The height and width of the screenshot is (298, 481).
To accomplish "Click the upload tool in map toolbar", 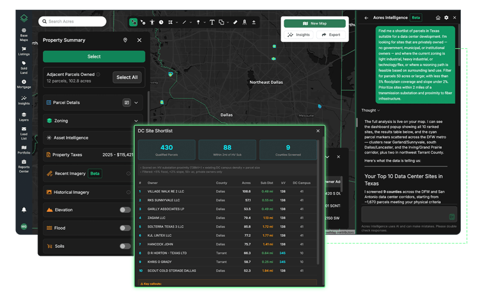I will point(254,22).
